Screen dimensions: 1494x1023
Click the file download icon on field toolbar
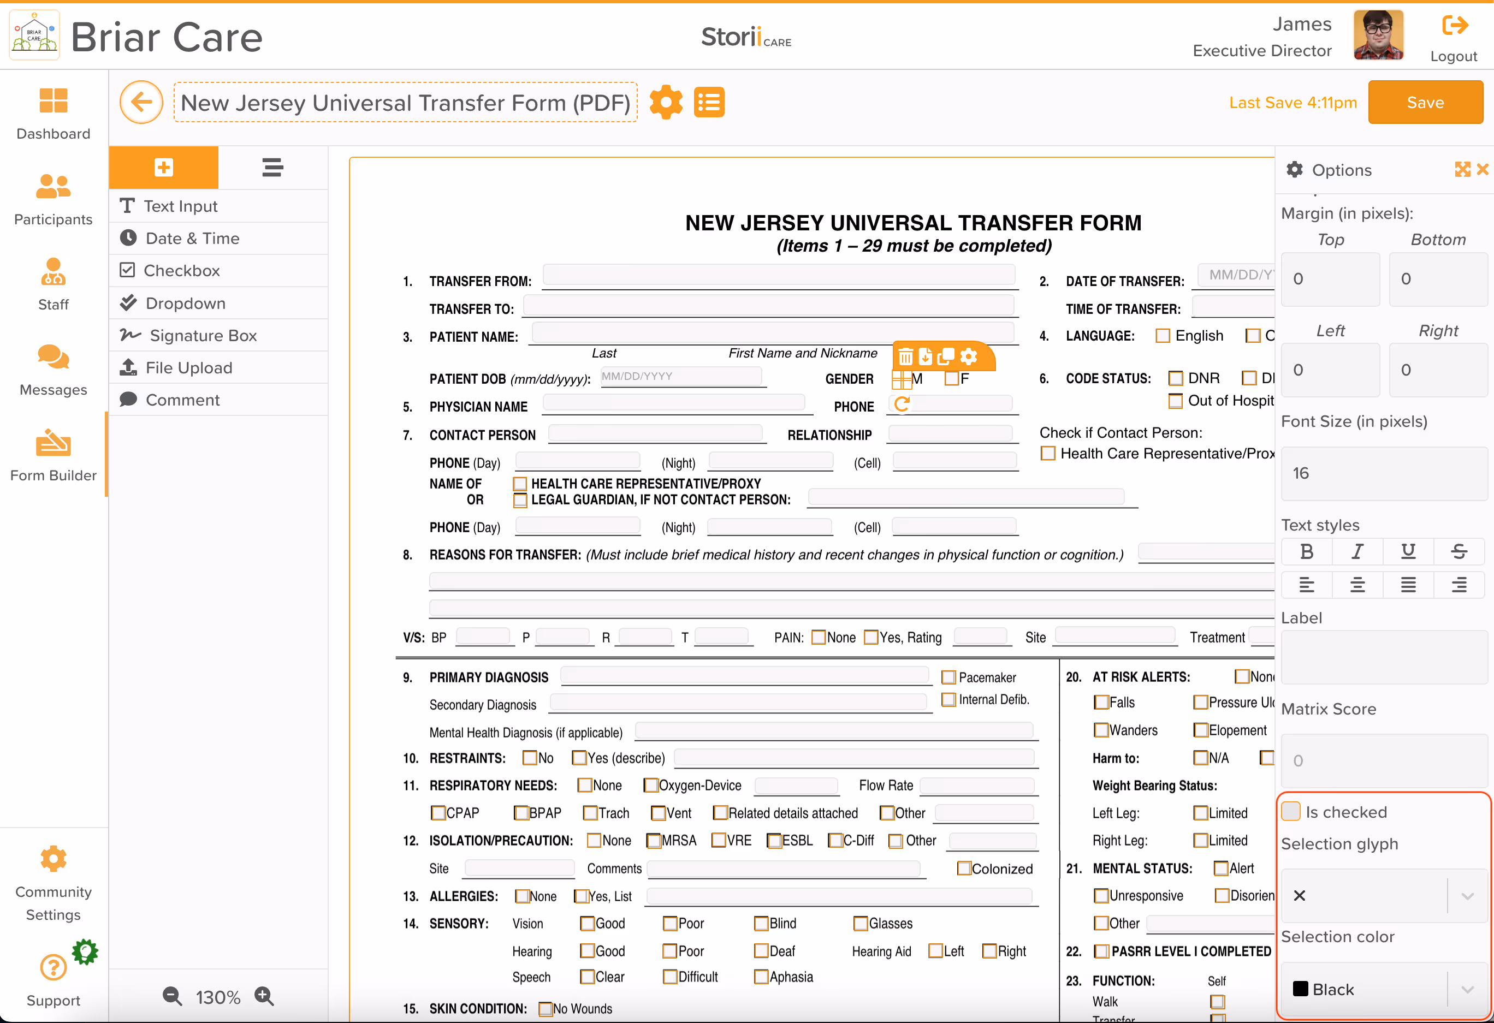click(925, 356)
